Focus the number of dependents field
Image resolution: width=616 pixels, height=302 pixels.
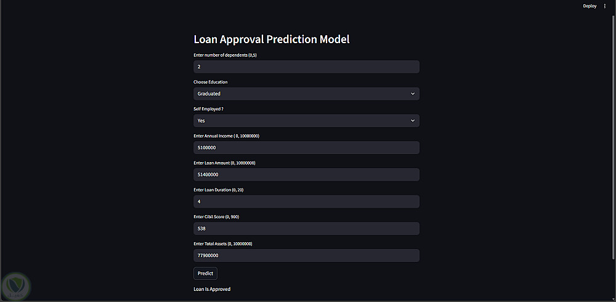[306, 67]
